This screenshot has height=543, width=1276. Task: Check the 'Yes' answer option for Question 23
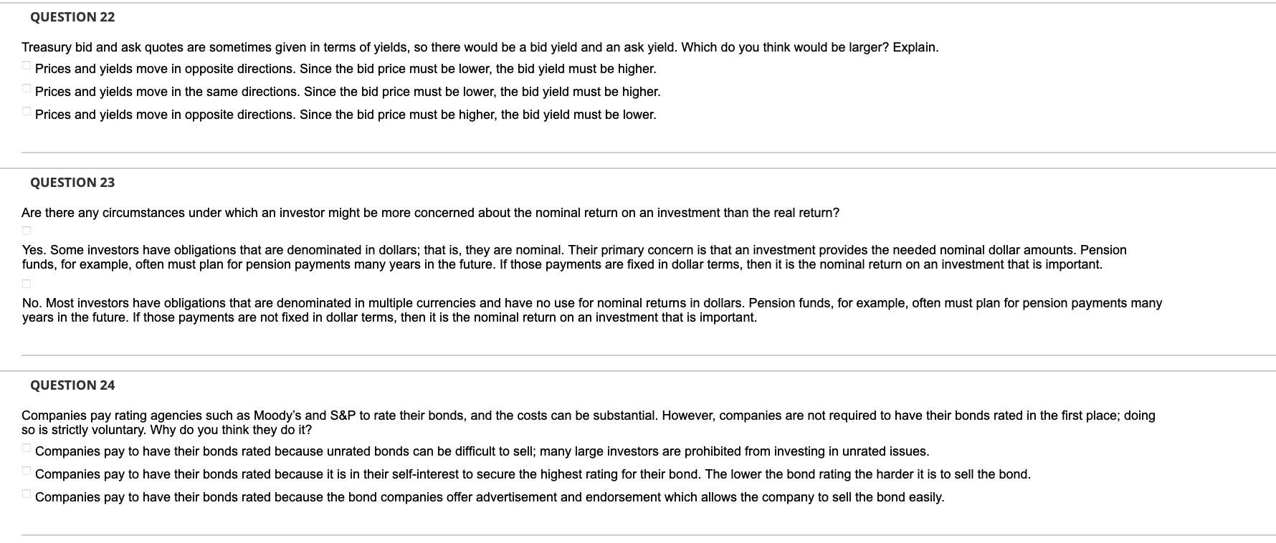pyautogui.click(x=27, y=230)
